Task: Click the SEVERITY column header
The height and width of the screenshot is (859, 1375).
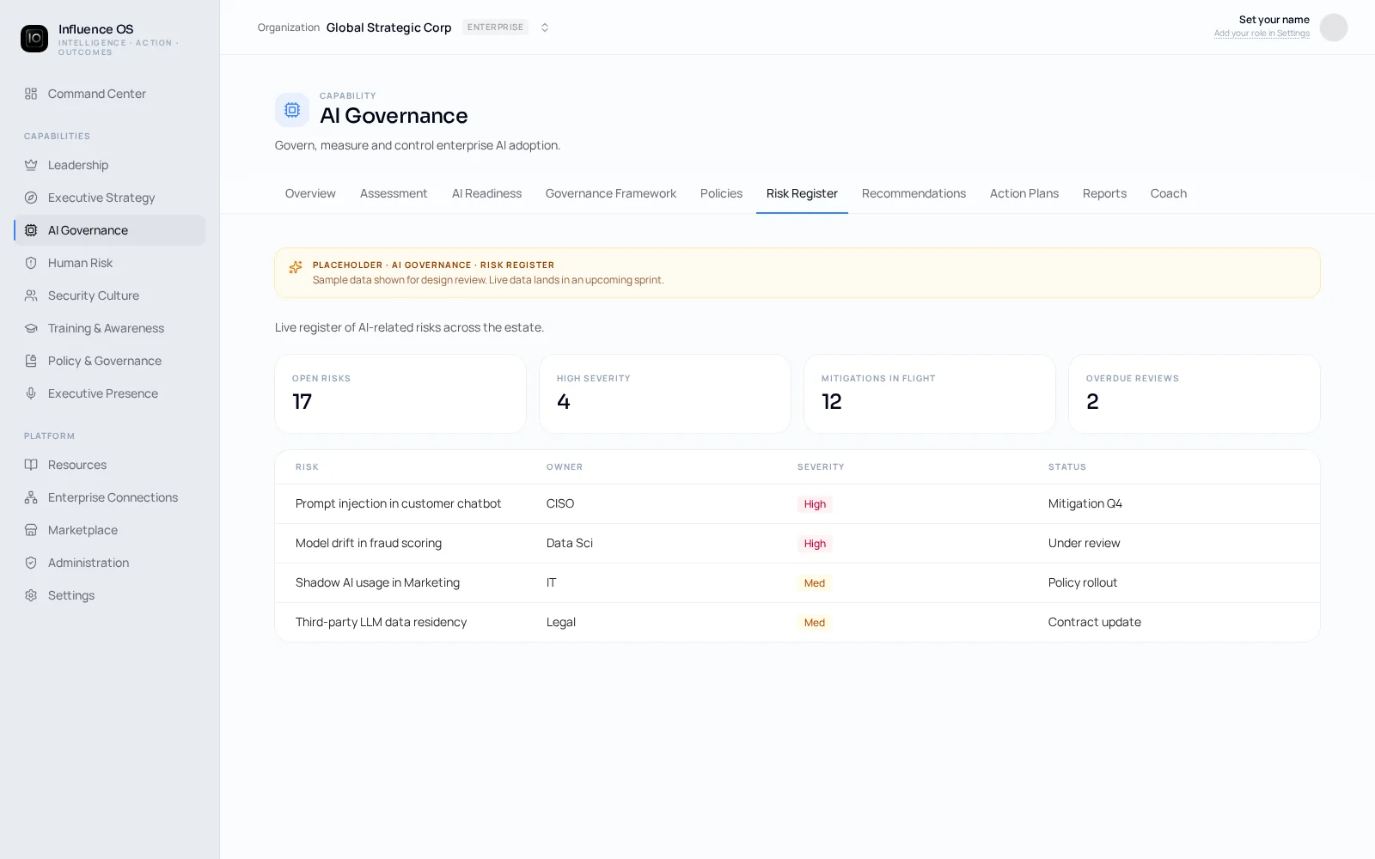Action: click(821, 467)
